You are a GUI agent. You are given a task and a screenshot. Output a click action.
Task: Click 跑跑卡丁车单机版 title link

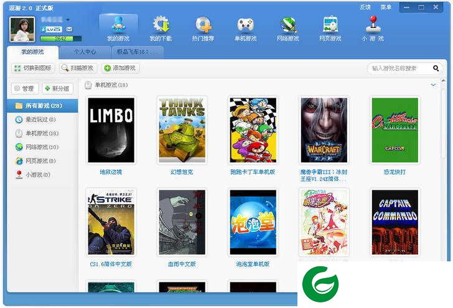point(253,172)
